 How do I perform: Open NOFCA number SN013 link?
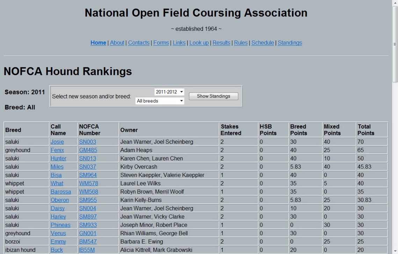pos(88,159)
